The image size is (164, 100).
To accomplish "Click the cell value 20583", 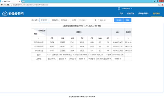I will [63, 51].
